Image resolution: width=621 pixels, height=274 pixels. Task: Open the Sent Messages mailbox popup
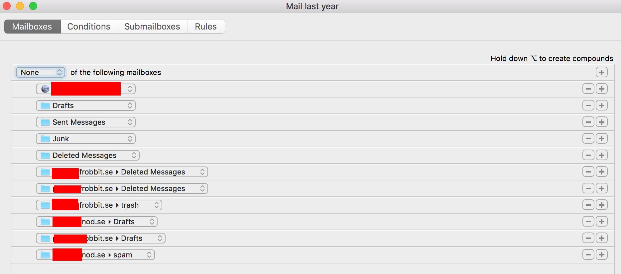[x=86, y=122]
